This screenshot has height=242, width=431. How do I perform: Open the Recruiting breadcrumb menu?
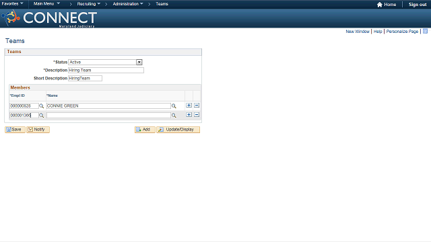click(88, 4)
